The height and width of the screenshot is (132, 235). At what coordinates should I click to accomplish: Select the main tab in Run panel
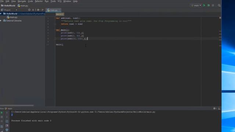click(x=8, y=109)
